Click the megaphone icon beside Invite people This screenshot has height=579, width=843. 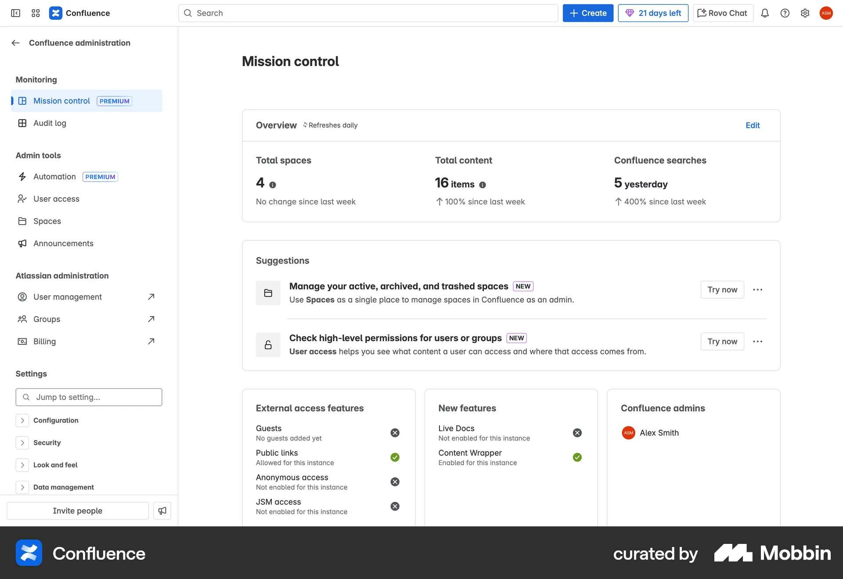tap(162, 511)
